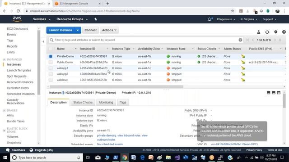Open view inbound rules link

(129, 135)
